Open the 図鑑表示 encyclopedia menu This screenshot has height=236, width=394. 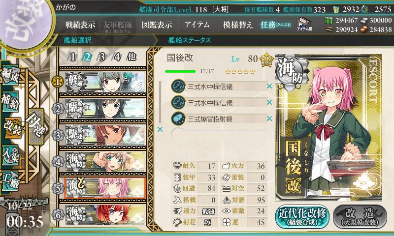[x=157, y=25]
